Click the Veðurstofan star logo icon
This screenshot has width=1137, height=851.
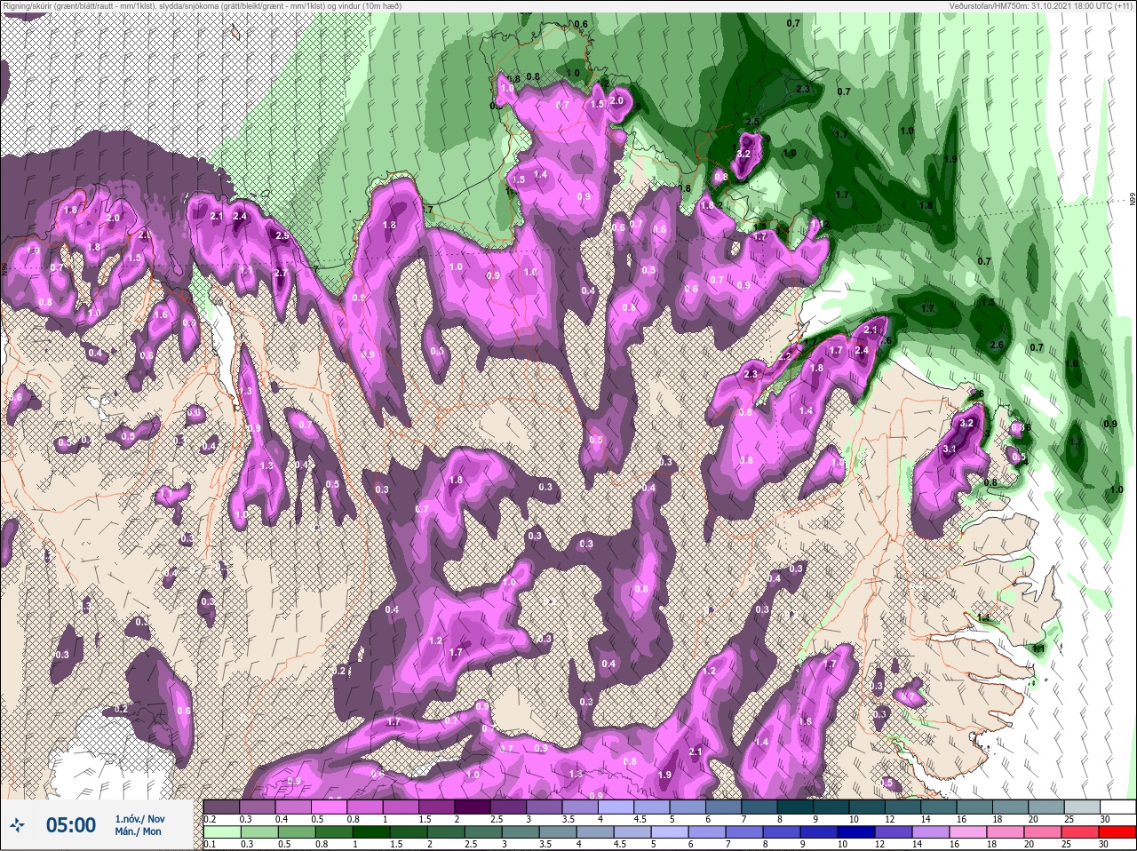[18, 825]
